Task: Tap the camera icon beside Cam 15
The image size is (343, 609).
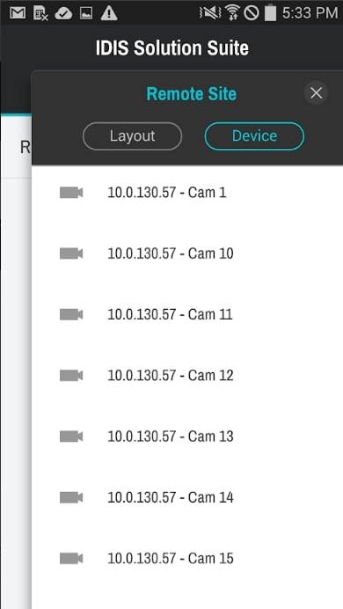Action: click(71, 559)
